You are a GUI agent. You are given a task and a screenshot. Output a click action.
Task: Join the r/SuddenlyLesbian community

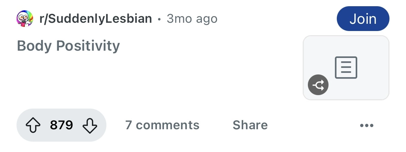coord(363,19)
